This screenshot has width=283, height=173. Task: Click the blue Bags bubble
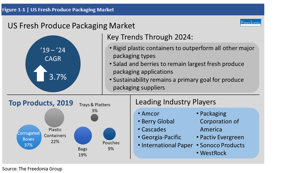(83, 136)
